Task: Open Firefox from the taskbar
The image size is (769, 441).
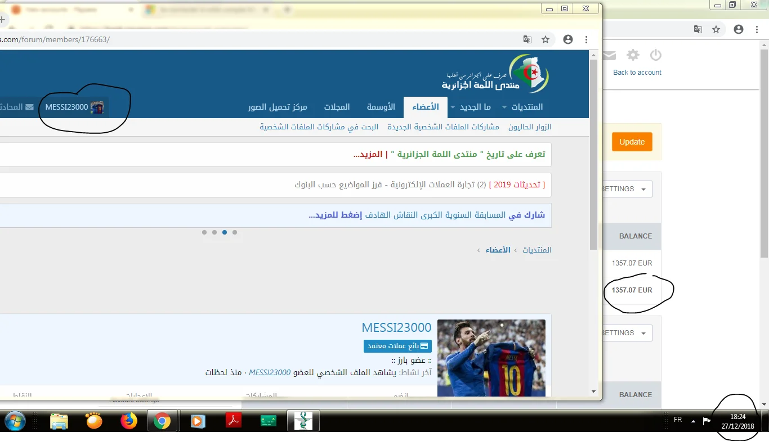Action: pos(129,420)
